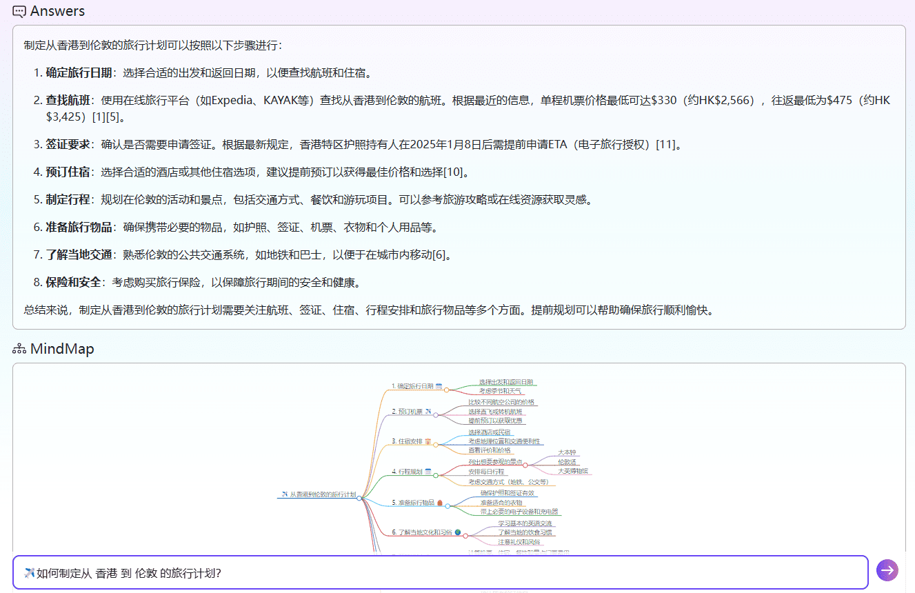
Task: Click the airplane emoji in the question box
Action: pyautogui.click(x=29, y=573)
